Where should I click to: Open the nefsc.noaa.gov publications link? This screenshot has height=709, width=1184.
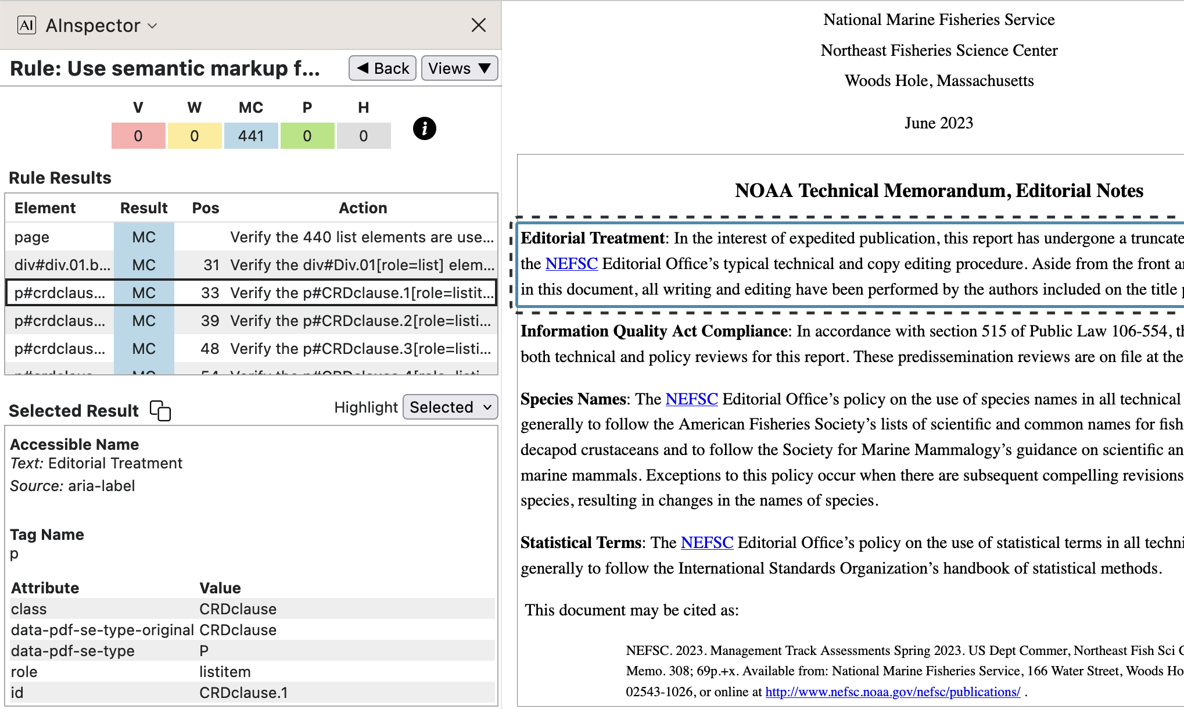tap(892, 692)
